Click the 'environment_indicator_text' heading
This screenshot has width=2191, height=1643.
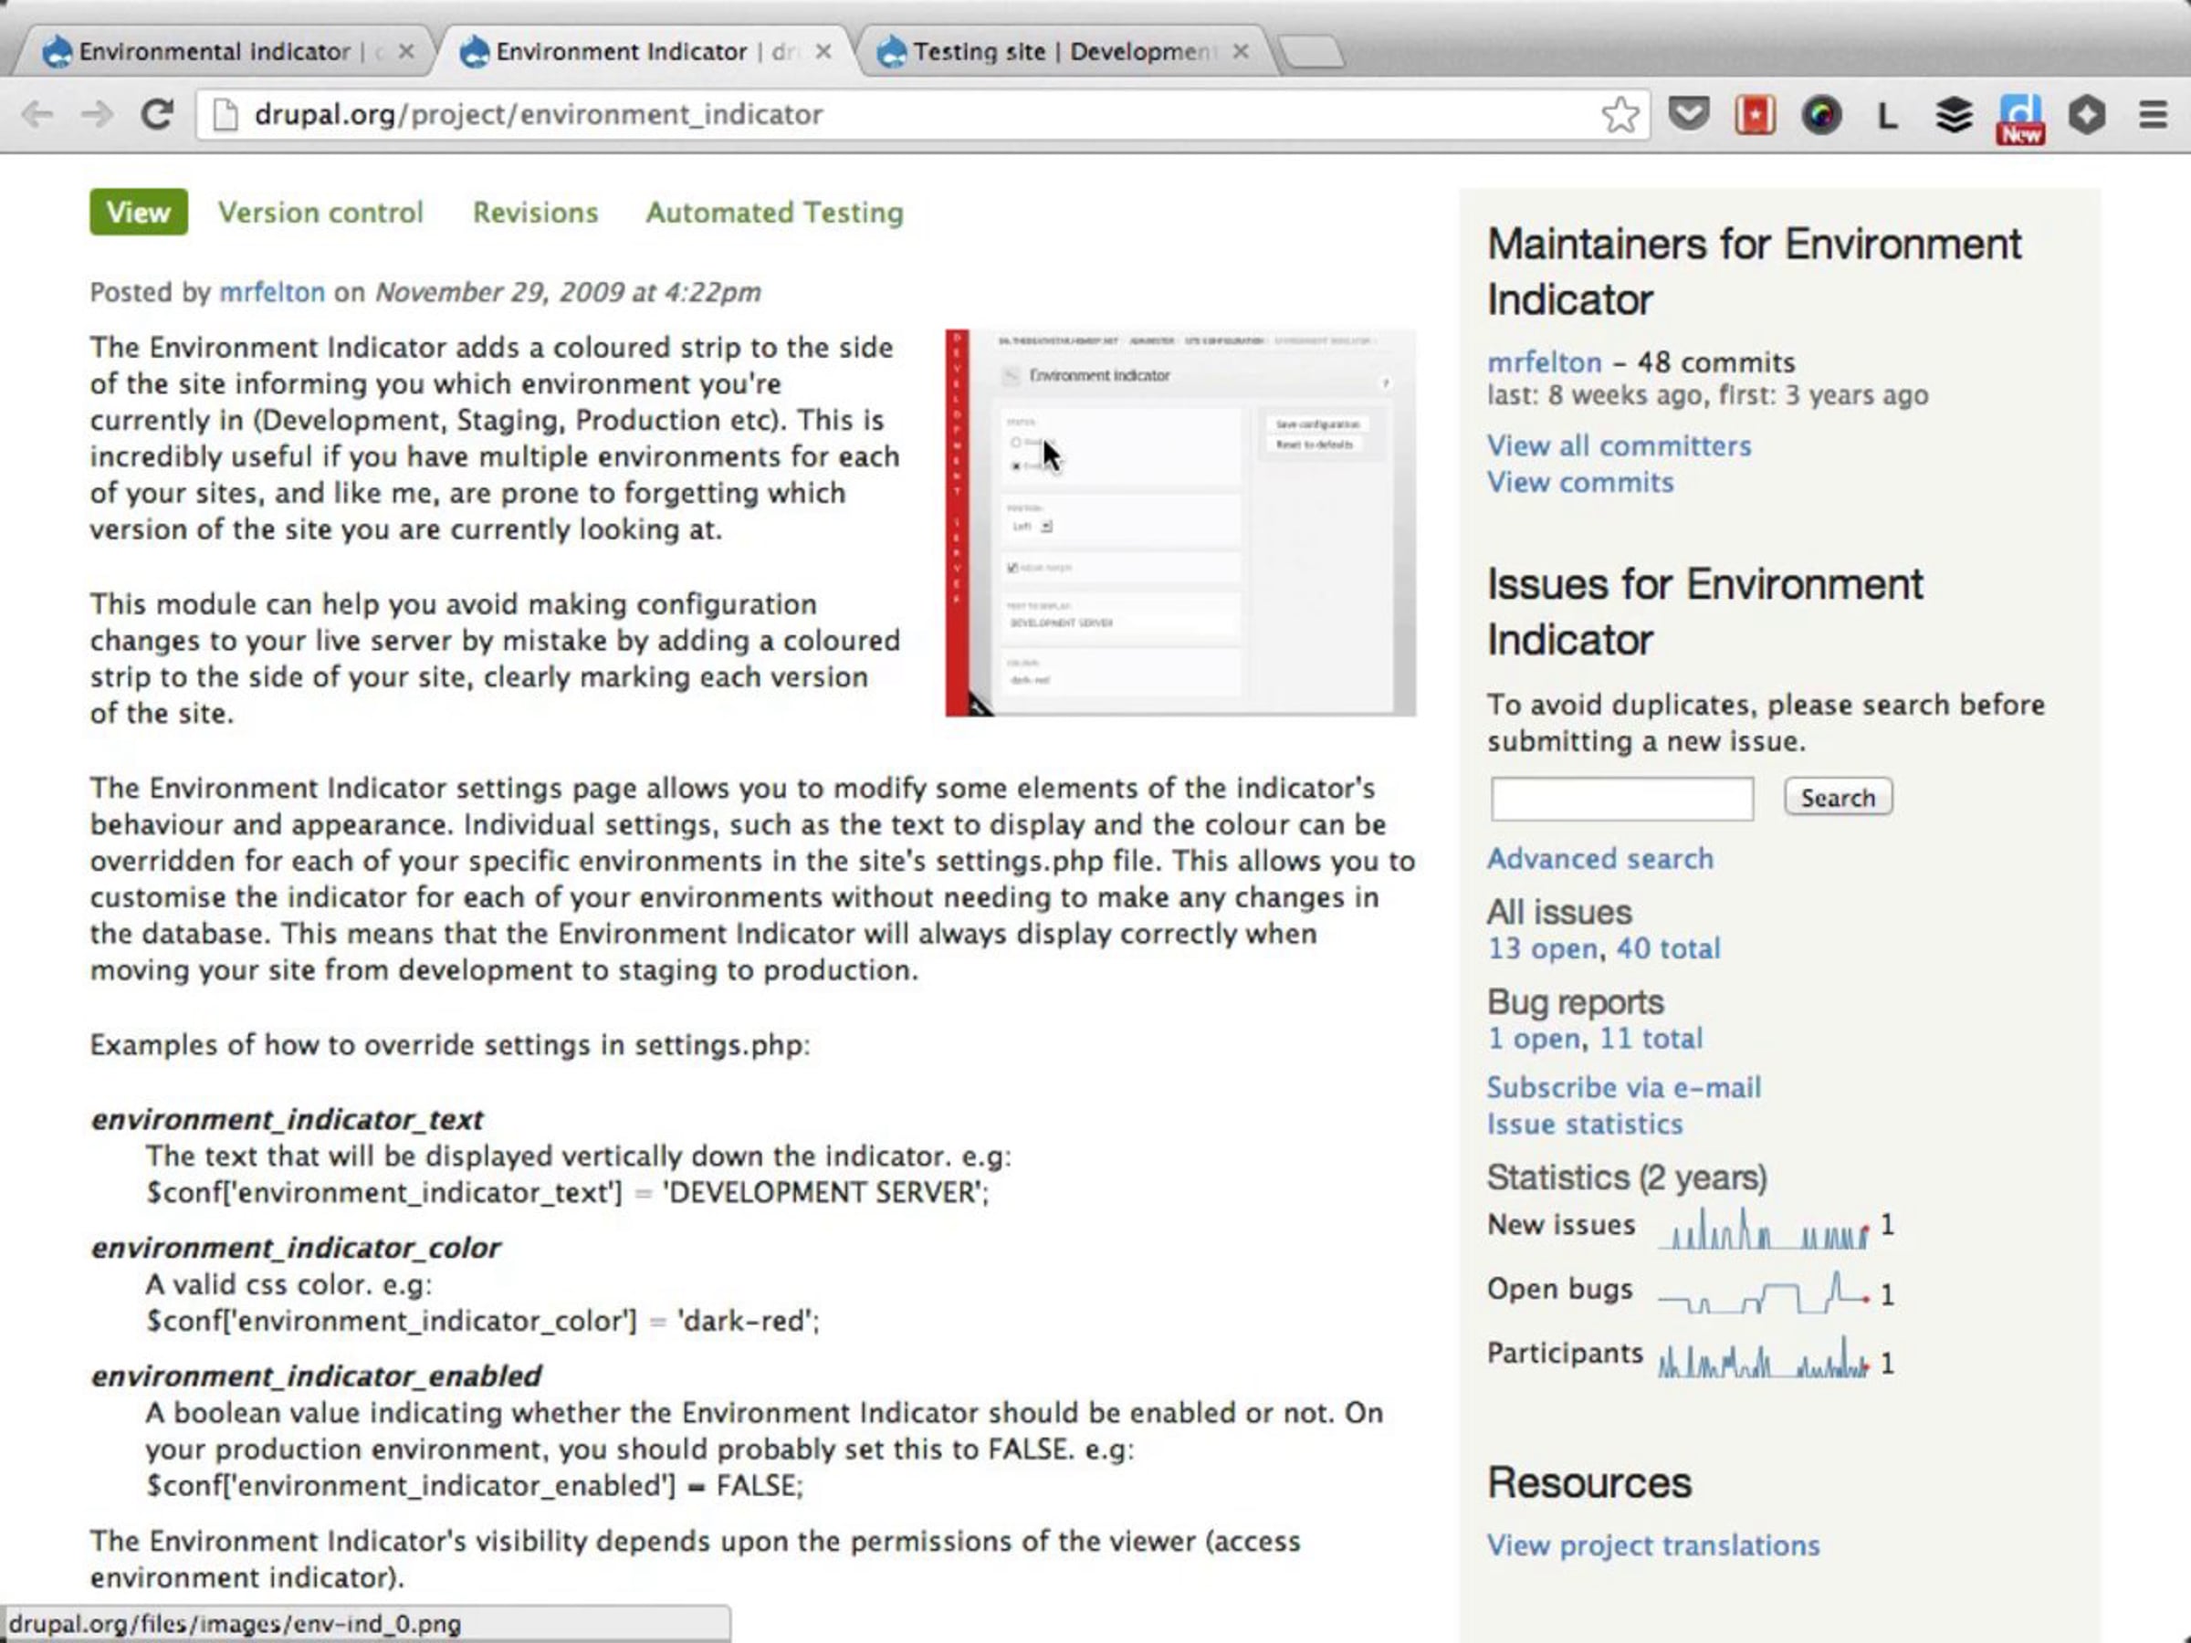[x=288, y=1120]
